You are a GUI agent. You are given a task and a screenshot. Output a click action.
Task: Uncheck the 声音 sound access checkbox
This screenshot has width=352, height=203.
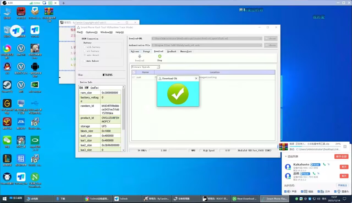point(285,191)
